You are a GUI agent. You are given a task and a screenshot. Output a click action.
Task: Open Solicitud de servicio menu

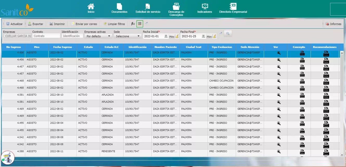click(148, 8)
